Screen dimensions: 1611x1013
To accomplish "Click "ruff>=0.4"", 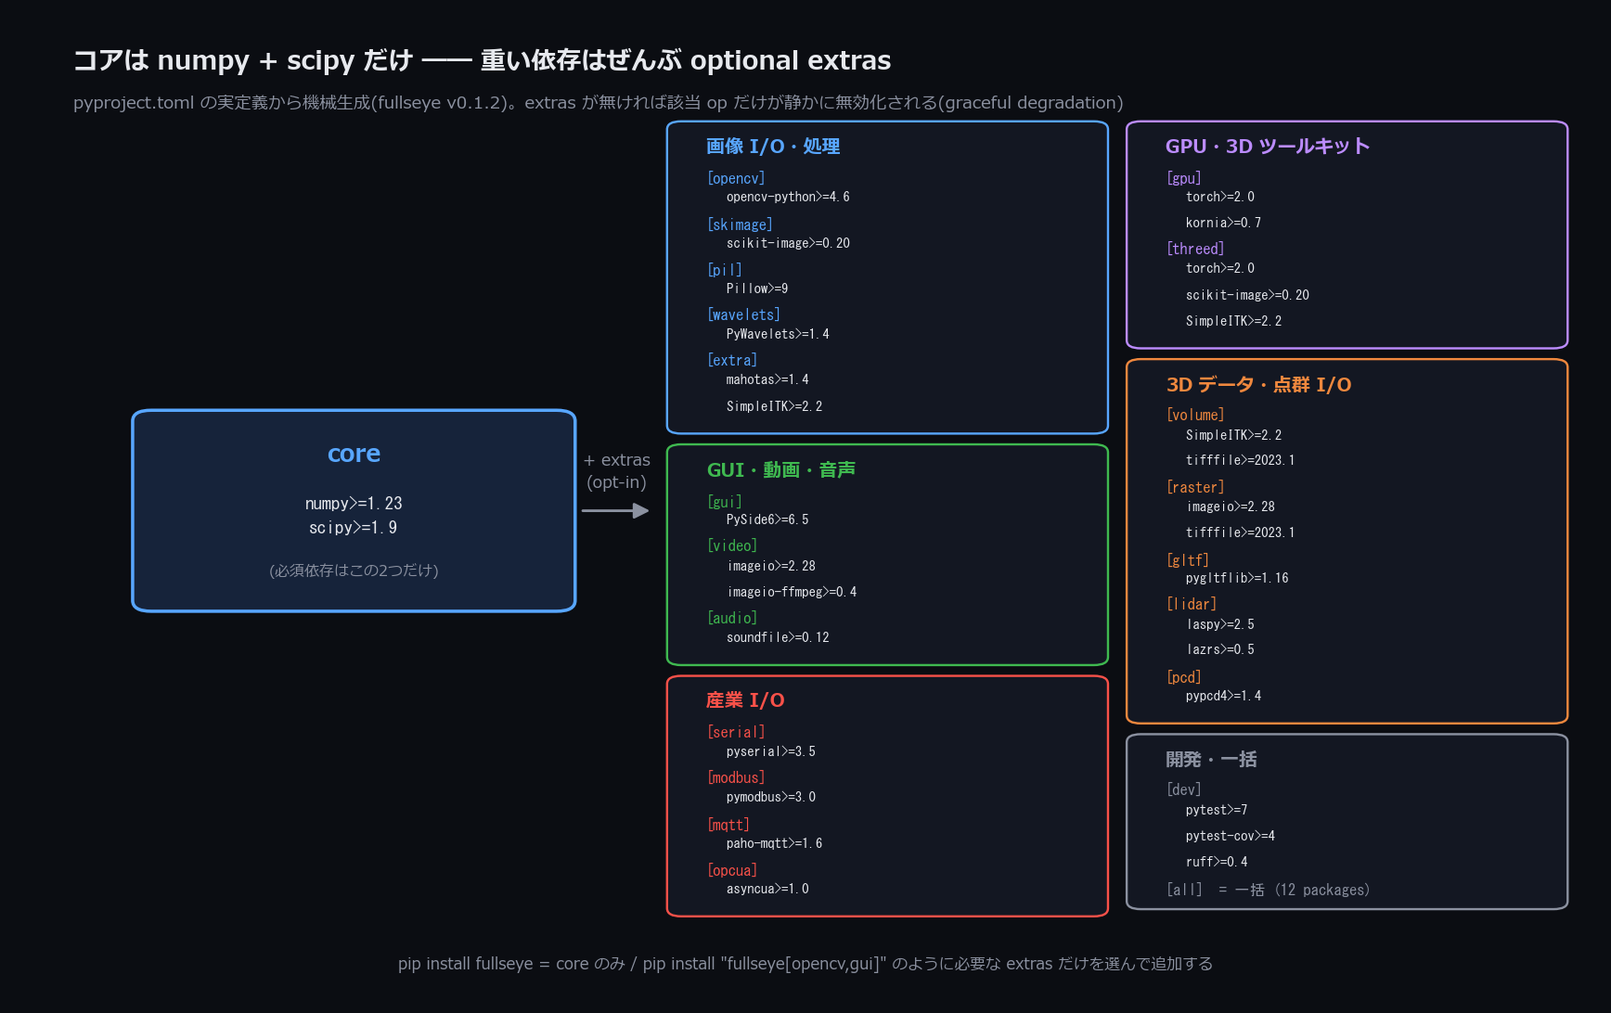I will [x=1217, y=862].
